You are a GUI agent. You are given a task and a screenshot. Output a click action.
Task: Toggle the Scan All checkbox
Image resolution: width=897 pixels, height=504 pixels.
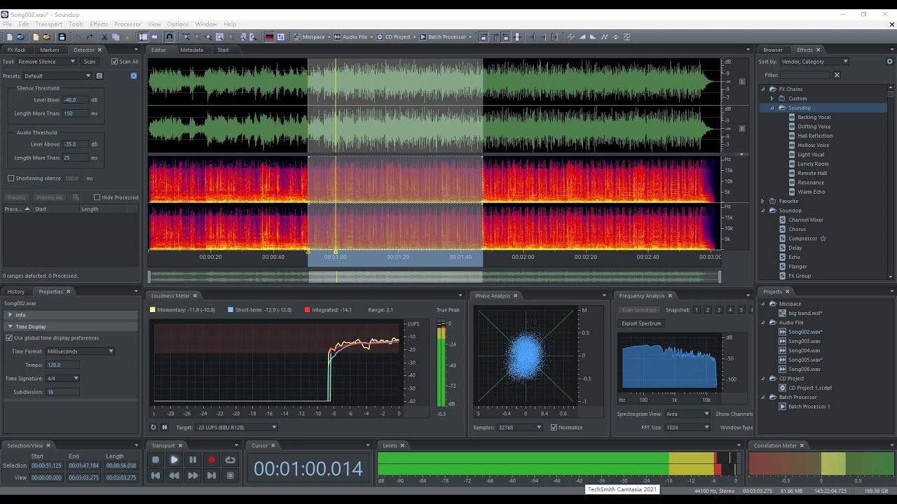point(114,61)
